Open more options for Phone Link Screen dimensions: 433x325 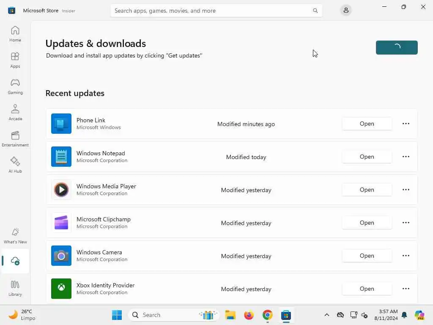(406, 124)
